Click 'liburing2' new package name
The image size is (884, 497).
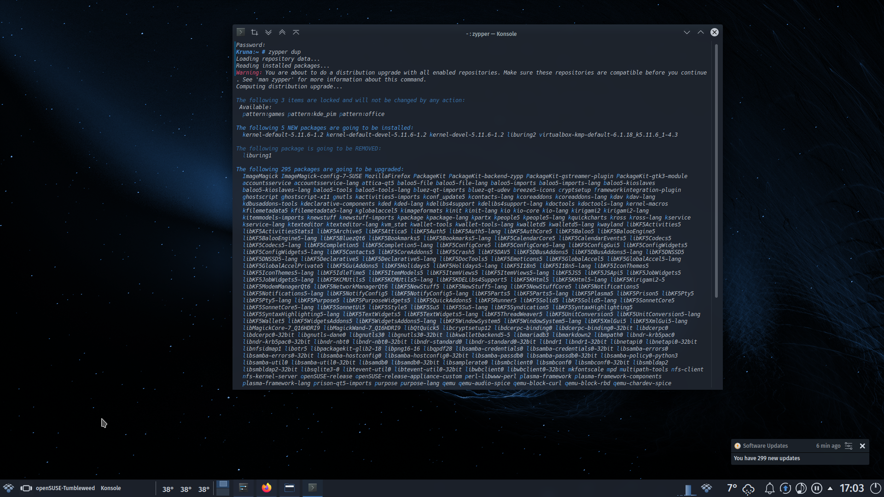pyautogui.click(x=521, y=135)
